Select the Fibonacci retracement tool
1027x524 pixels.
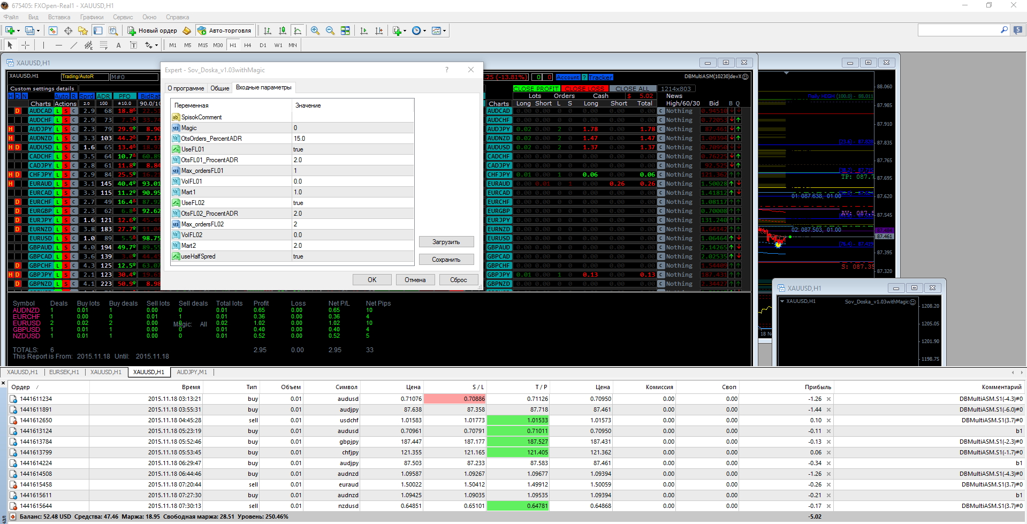pyautogui.click(x=103, y=45)
